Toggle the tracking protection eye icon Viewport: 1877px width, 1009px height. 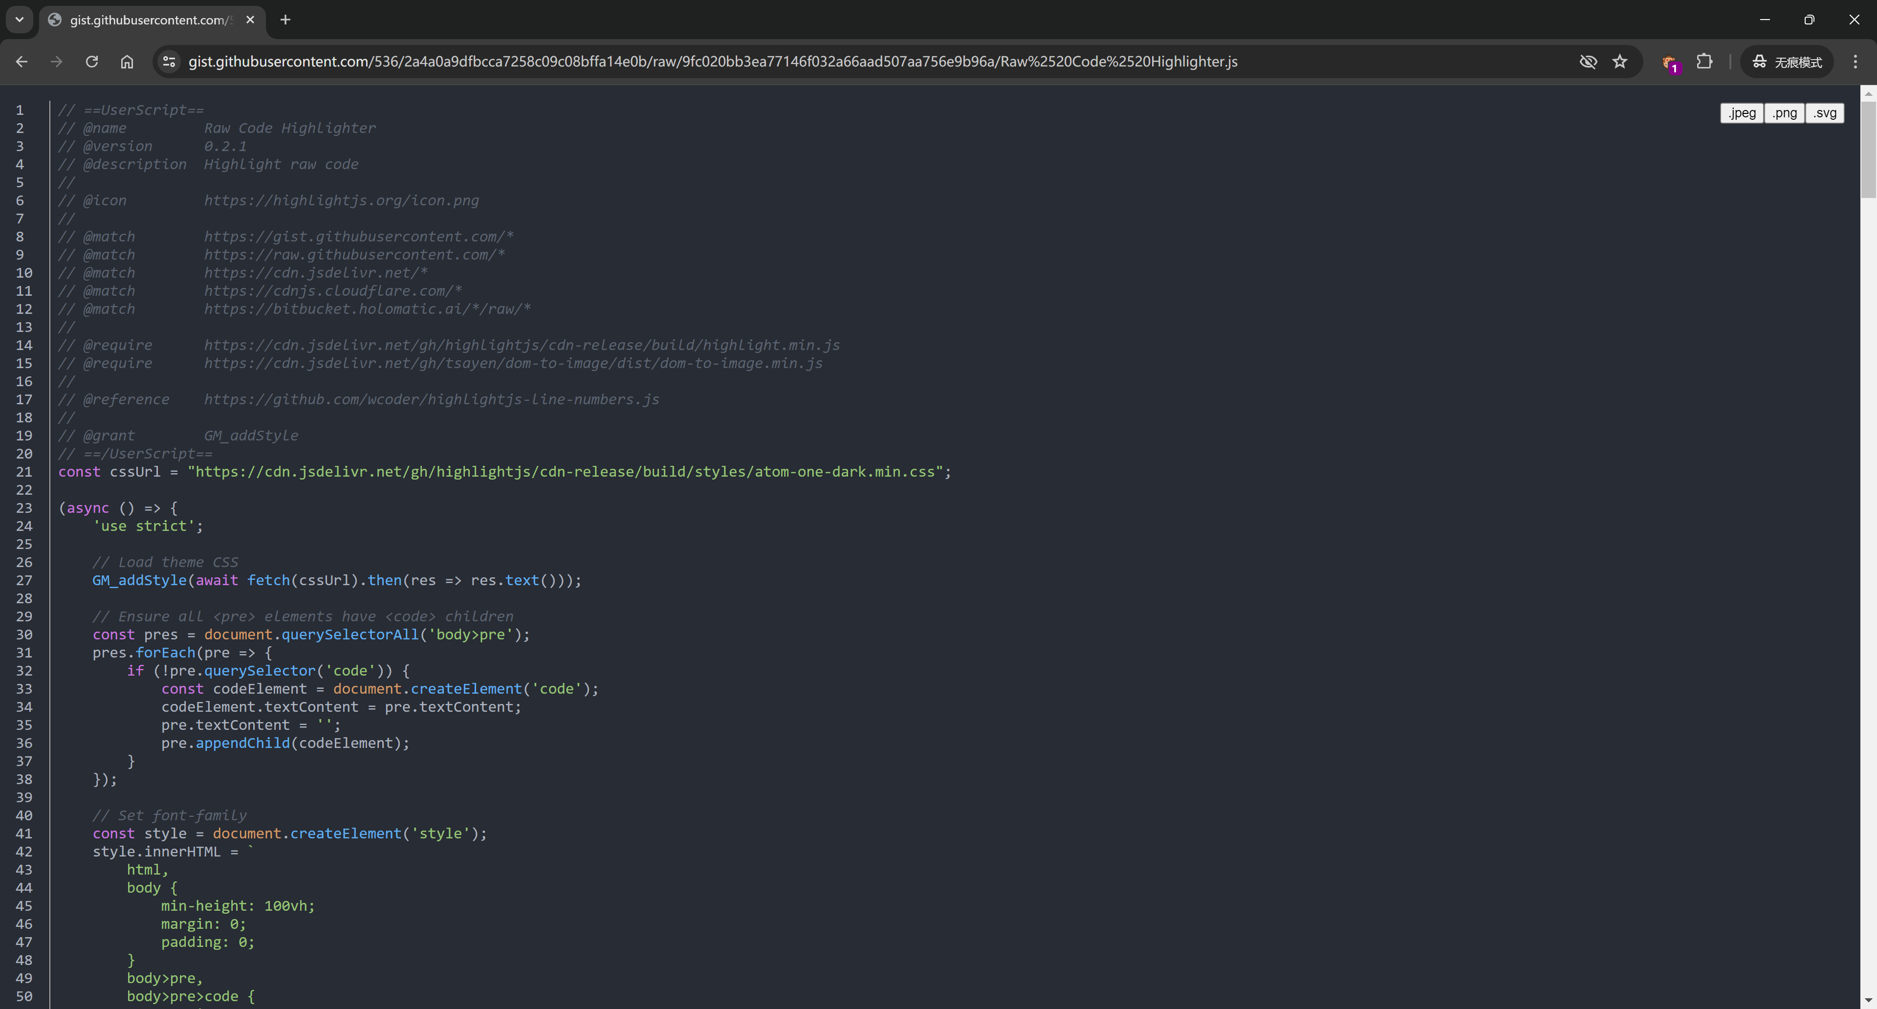tap(1588, 62)
